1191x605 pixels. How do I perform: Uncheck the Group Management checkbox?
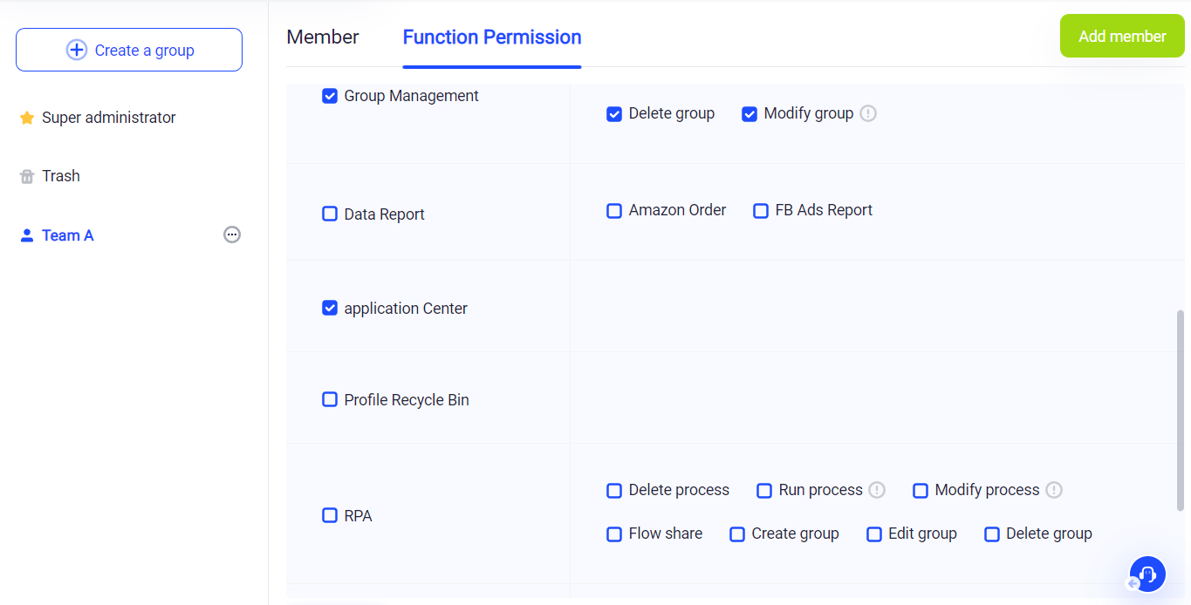click(x=330, y=96)
